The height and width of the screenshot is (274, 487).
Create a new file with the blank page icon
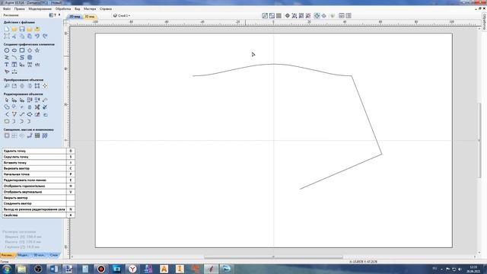click(7, 29)
